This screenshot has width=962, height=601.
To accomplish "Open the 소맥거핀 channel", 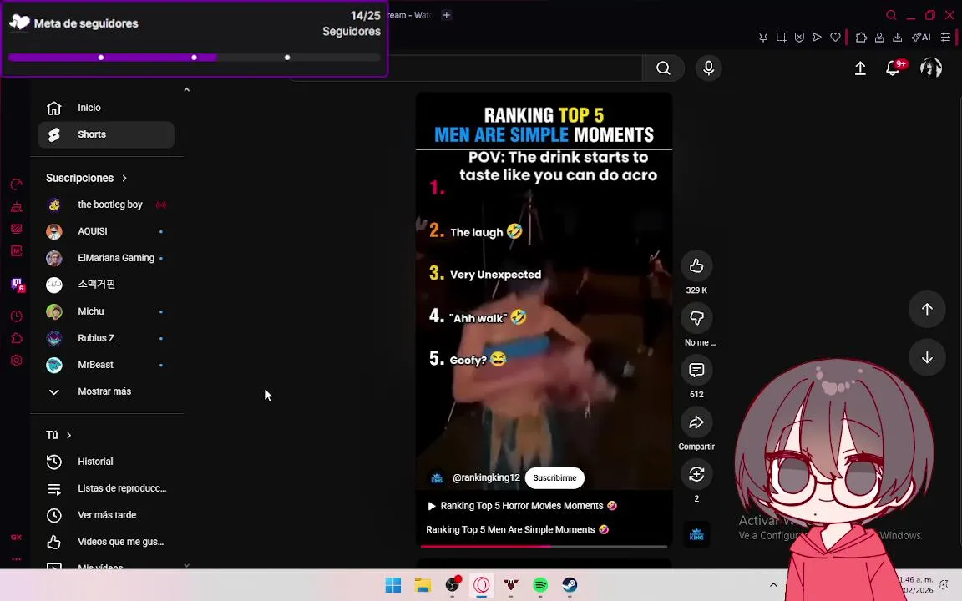I will click(106, 285).
